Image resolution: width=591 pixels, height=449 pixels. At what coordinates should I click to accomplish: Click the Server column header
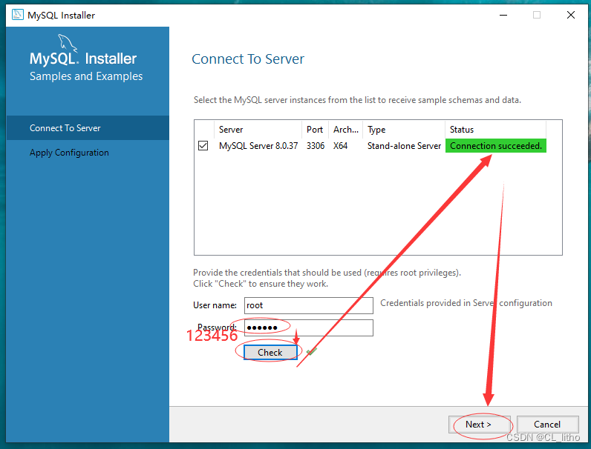[258, 130]
